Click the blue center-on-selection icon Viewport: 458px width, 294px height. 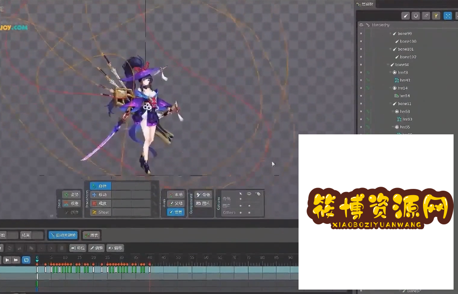pyautogui.click(x=448, y=16)
